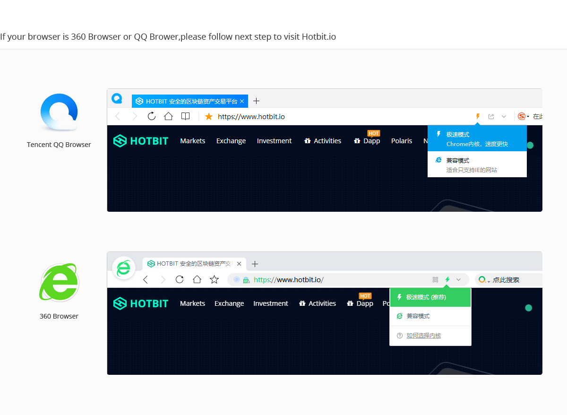This screenshot has width=567, height=415.
Task: Go back in QQ Browser screenshot
Action: 118,116
